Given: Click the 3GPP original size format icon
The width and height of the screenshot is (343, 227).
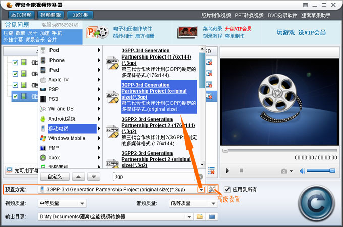Looking at the screenshot, I should pos(112,97).
